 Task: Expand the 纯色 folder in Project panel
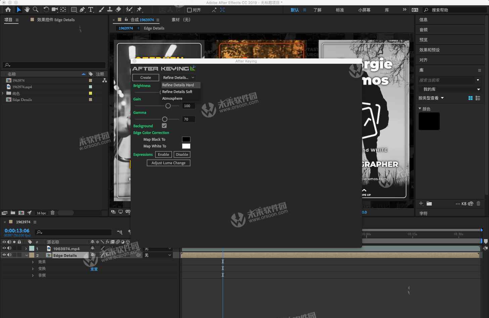(x=3, y=93)
